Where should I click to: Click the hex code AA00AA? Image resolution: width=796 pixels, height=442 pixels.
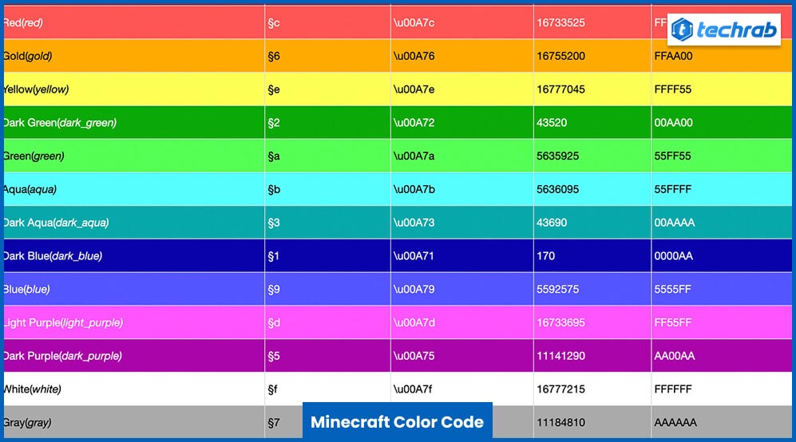pyautogui.click(x=674, y=357)
